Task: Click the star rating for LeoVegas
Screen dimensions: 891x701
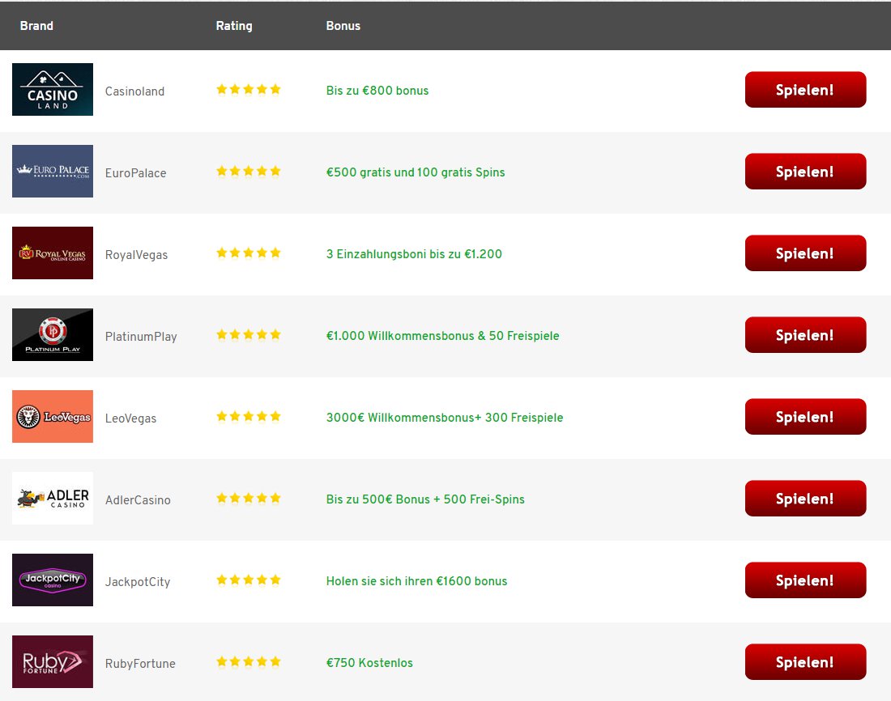Action: click(249, 416)
